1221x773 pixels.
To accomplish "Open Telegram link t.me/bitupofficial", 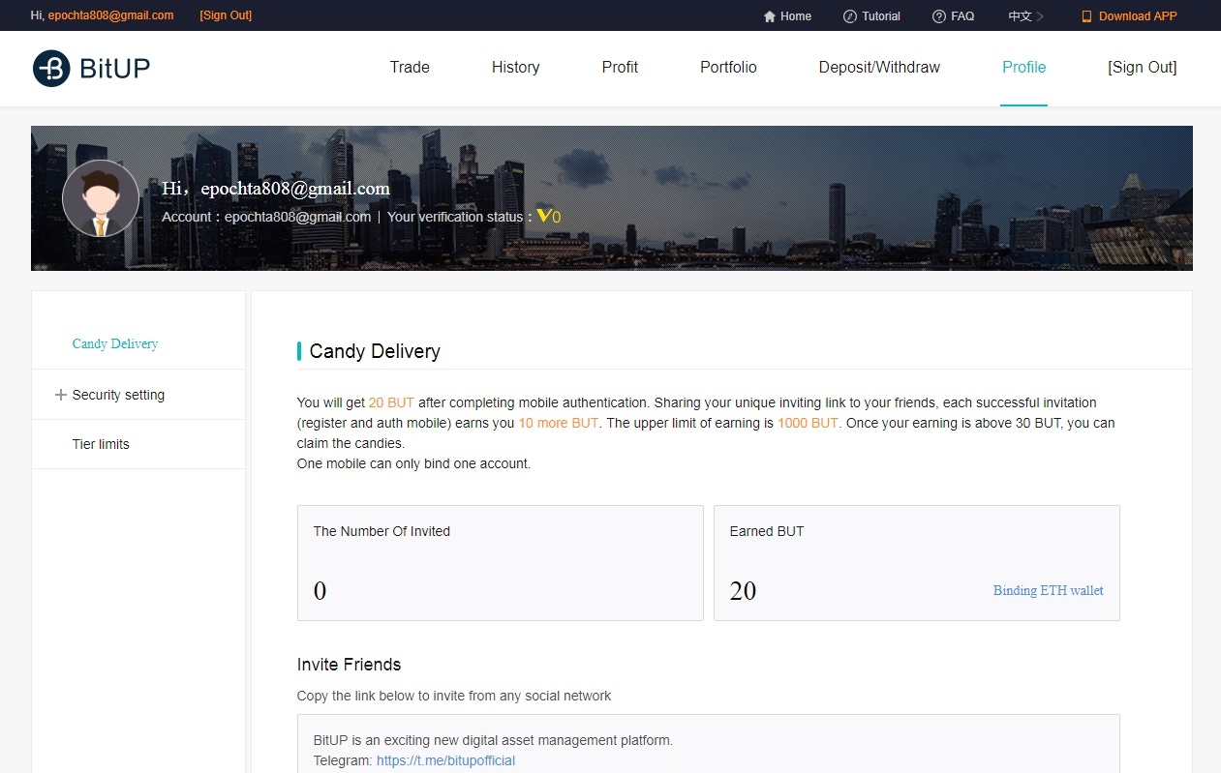I will click(445, 760).
